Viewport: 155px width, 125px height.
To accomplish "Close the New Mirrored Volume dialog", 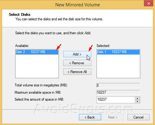I will 148,3.
